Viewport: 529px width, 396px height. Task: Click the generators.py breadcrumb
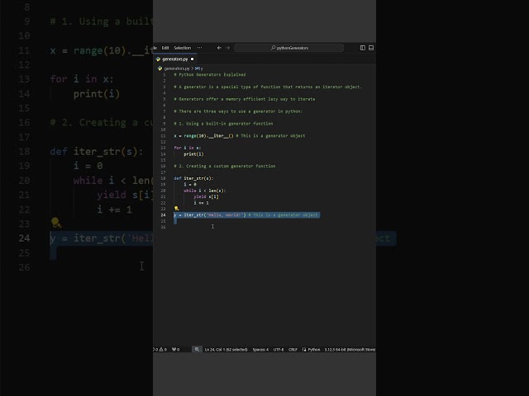176,68
